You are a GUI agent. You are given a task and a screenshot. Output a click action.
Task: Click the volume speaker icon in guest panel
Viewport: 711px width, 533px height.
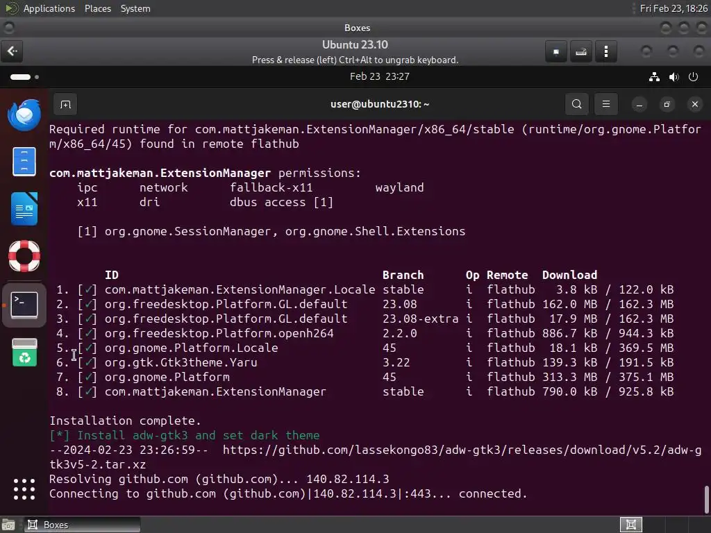click(674, 77)
